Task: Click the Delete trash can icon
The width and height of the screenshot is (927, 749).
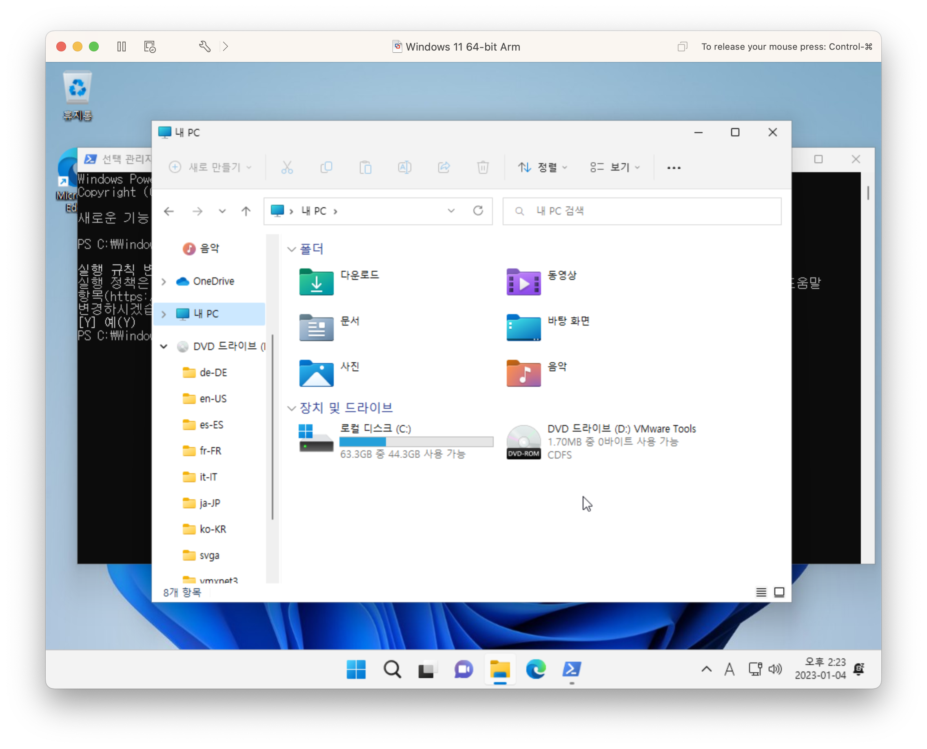Action: (483, 167)
